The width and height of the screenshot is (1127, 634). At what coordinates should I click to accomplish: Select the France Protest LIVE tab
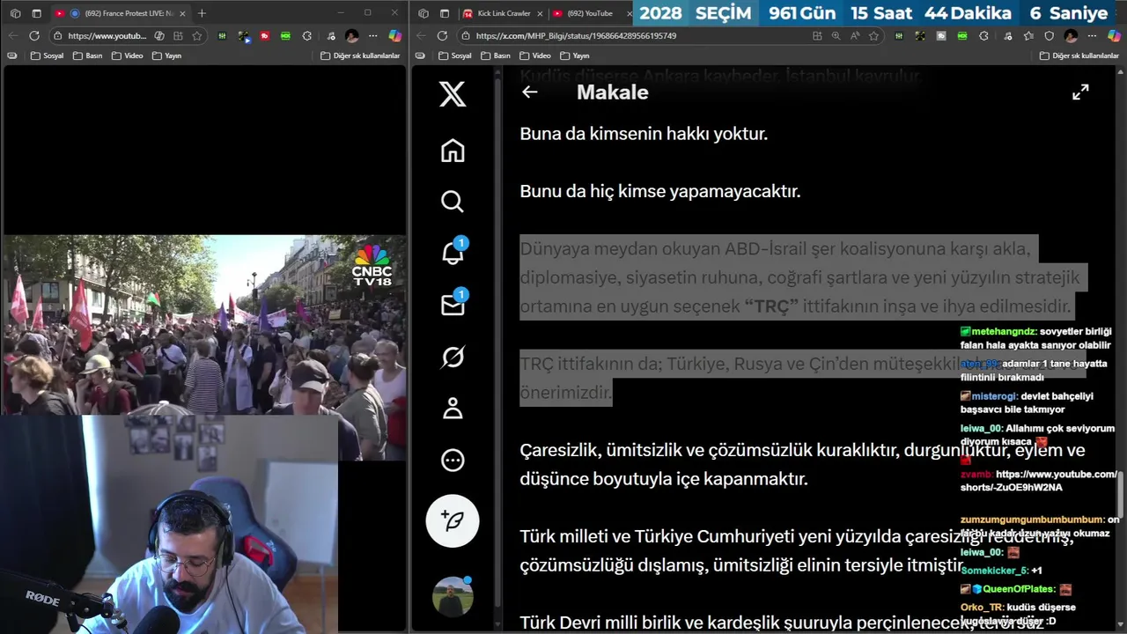pyautogui.click(x=120, y=13)
